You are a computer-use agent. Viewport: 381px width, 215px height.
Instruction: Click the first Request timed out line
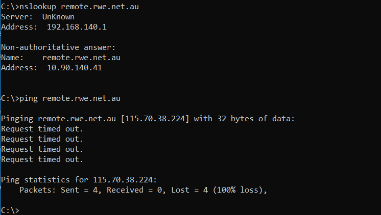(x=42, y=129)
